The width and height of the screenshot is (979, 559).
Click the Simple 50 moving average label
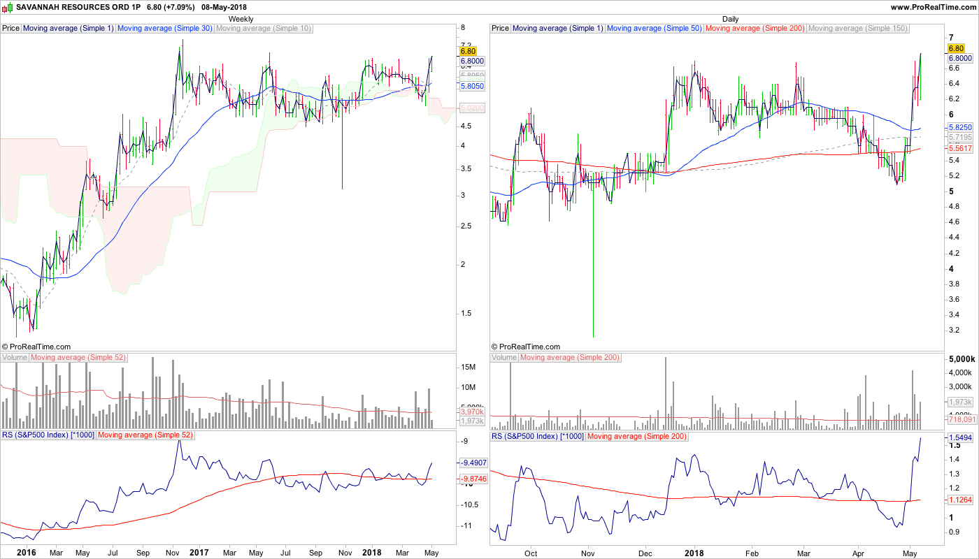tap(655, 29)
